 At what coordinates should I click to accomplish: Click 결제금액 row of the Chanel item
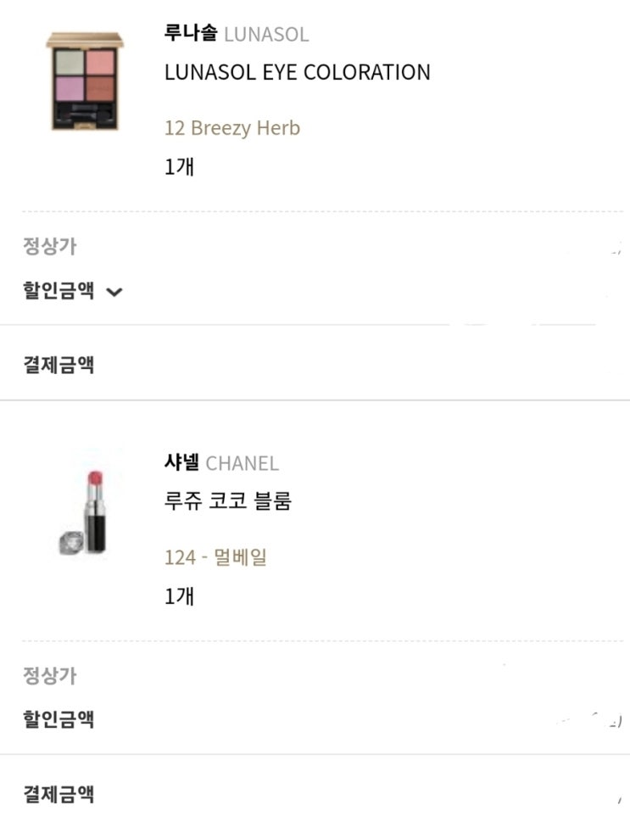(x=58, y=794)
